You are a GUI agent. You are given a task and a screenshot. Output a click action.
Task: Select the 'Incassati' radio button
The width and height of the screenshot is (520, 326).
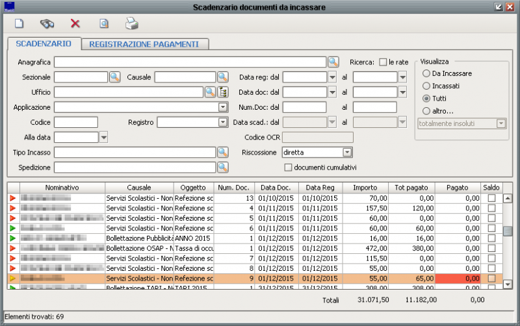tap(426, 86)
